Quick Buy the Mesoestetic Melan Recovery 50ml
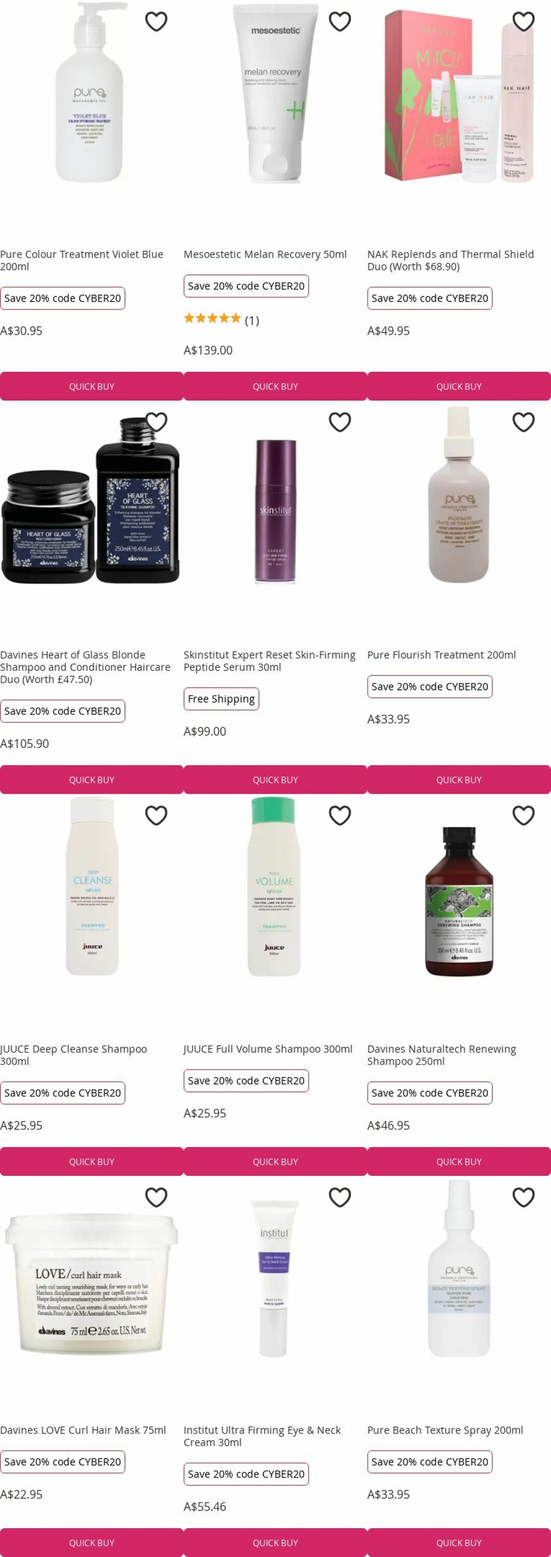Viewport: 551px width, 1557px height. click(275, 386)
